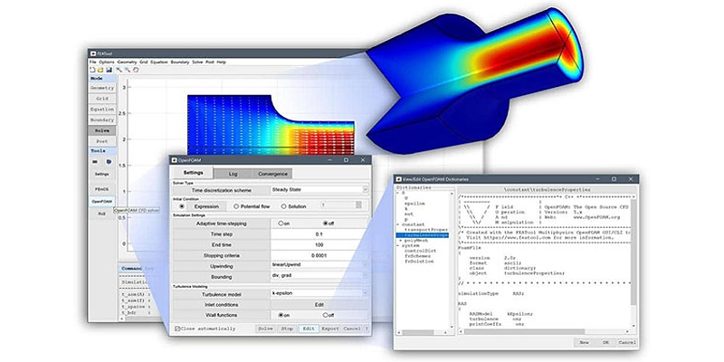Open the Options menu
Viewport: 724px width, 362px height.
pos(107,62)
